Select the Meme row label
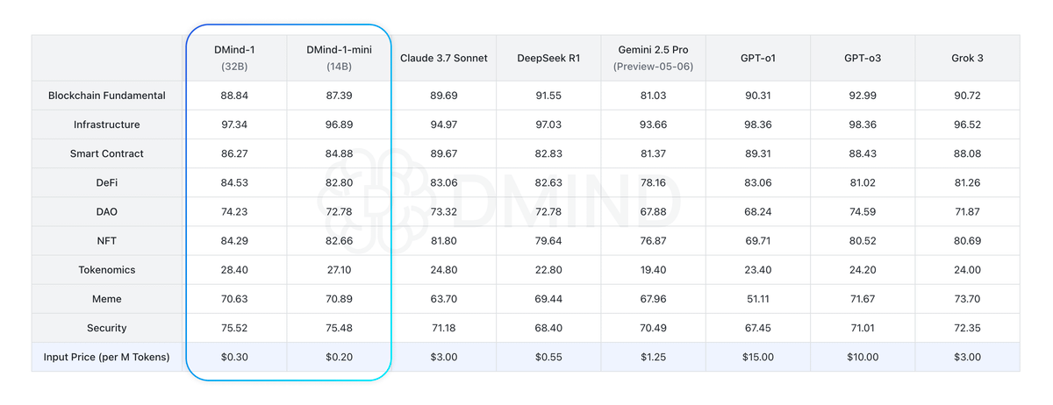 pyautogui.click(x=107, y=299)
